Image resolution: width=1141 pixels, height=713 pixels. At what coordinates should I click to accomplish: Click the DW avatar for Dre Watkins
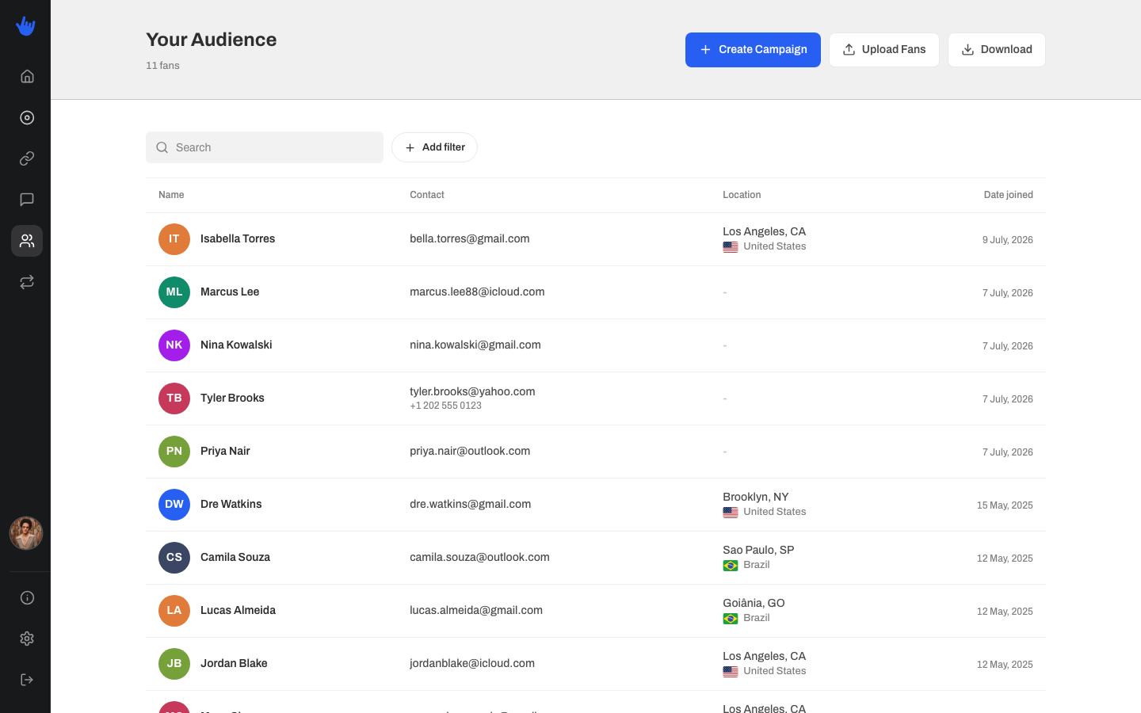click(174, 505)
